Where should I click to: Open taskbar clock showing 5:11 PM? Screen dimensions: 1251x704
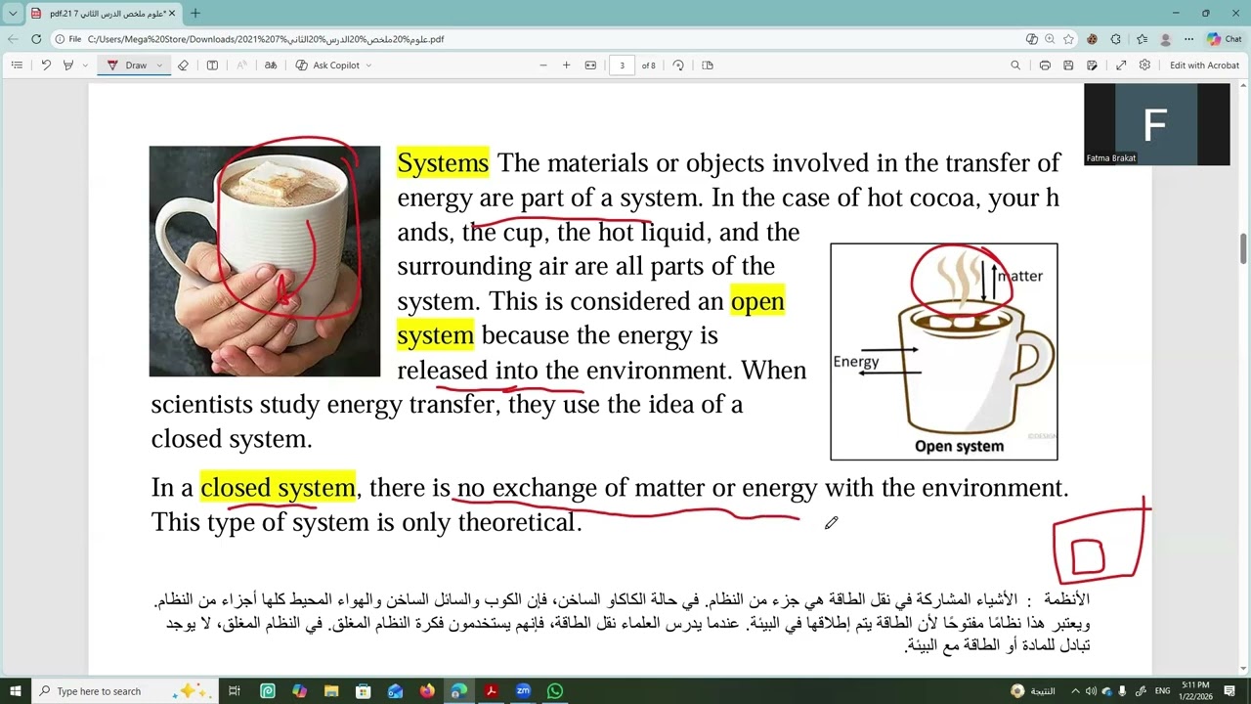pos(1196,691)
